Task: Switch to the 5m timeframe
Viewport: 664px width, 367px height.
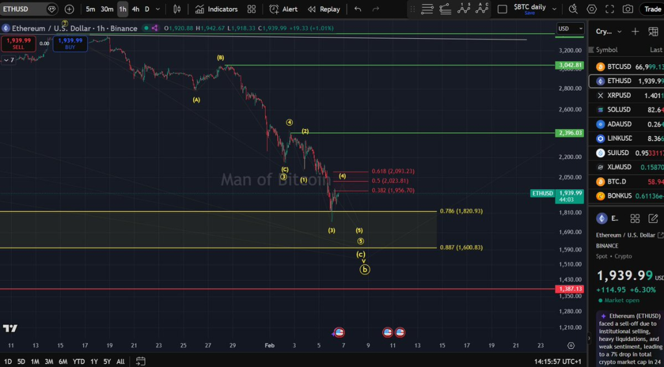Action: pos(90,9)
